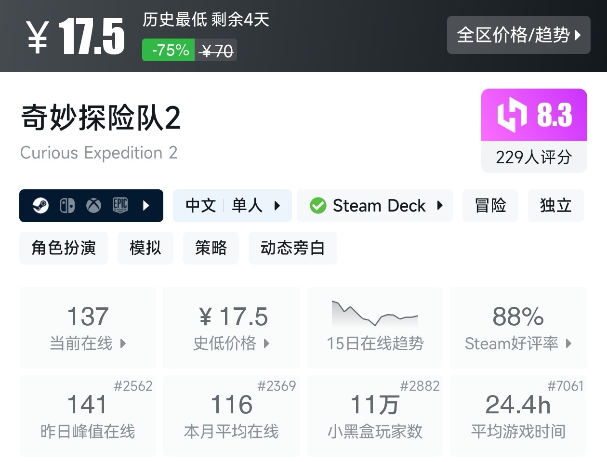607x462 pixels.
Task: Click the Xbox platform icon
Action: click(93, 206)
